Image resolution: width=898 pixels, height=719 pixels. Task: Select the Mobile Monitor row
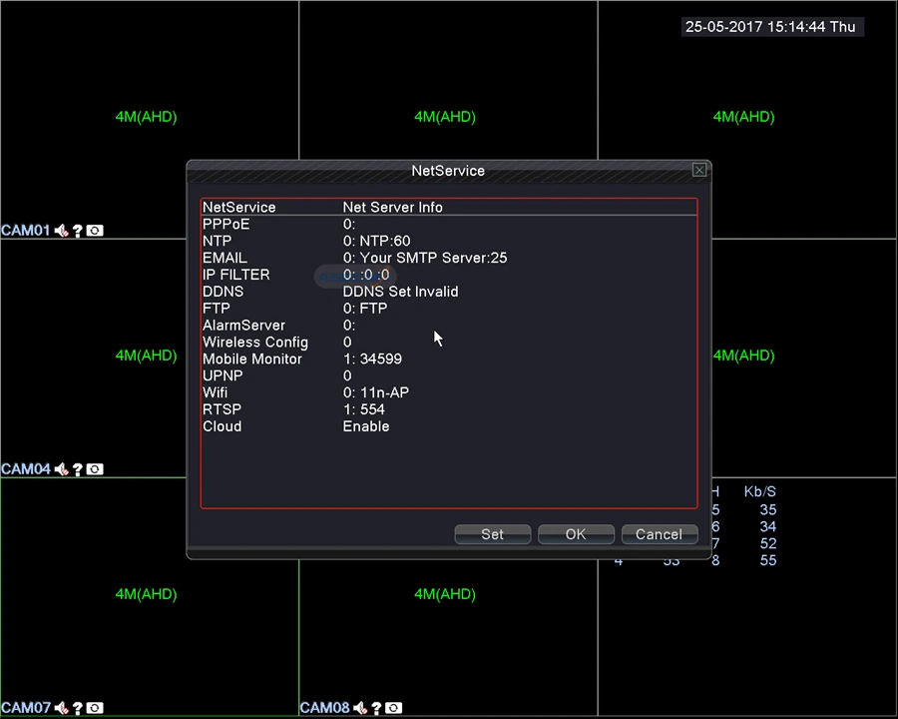(x=449, y=359)
